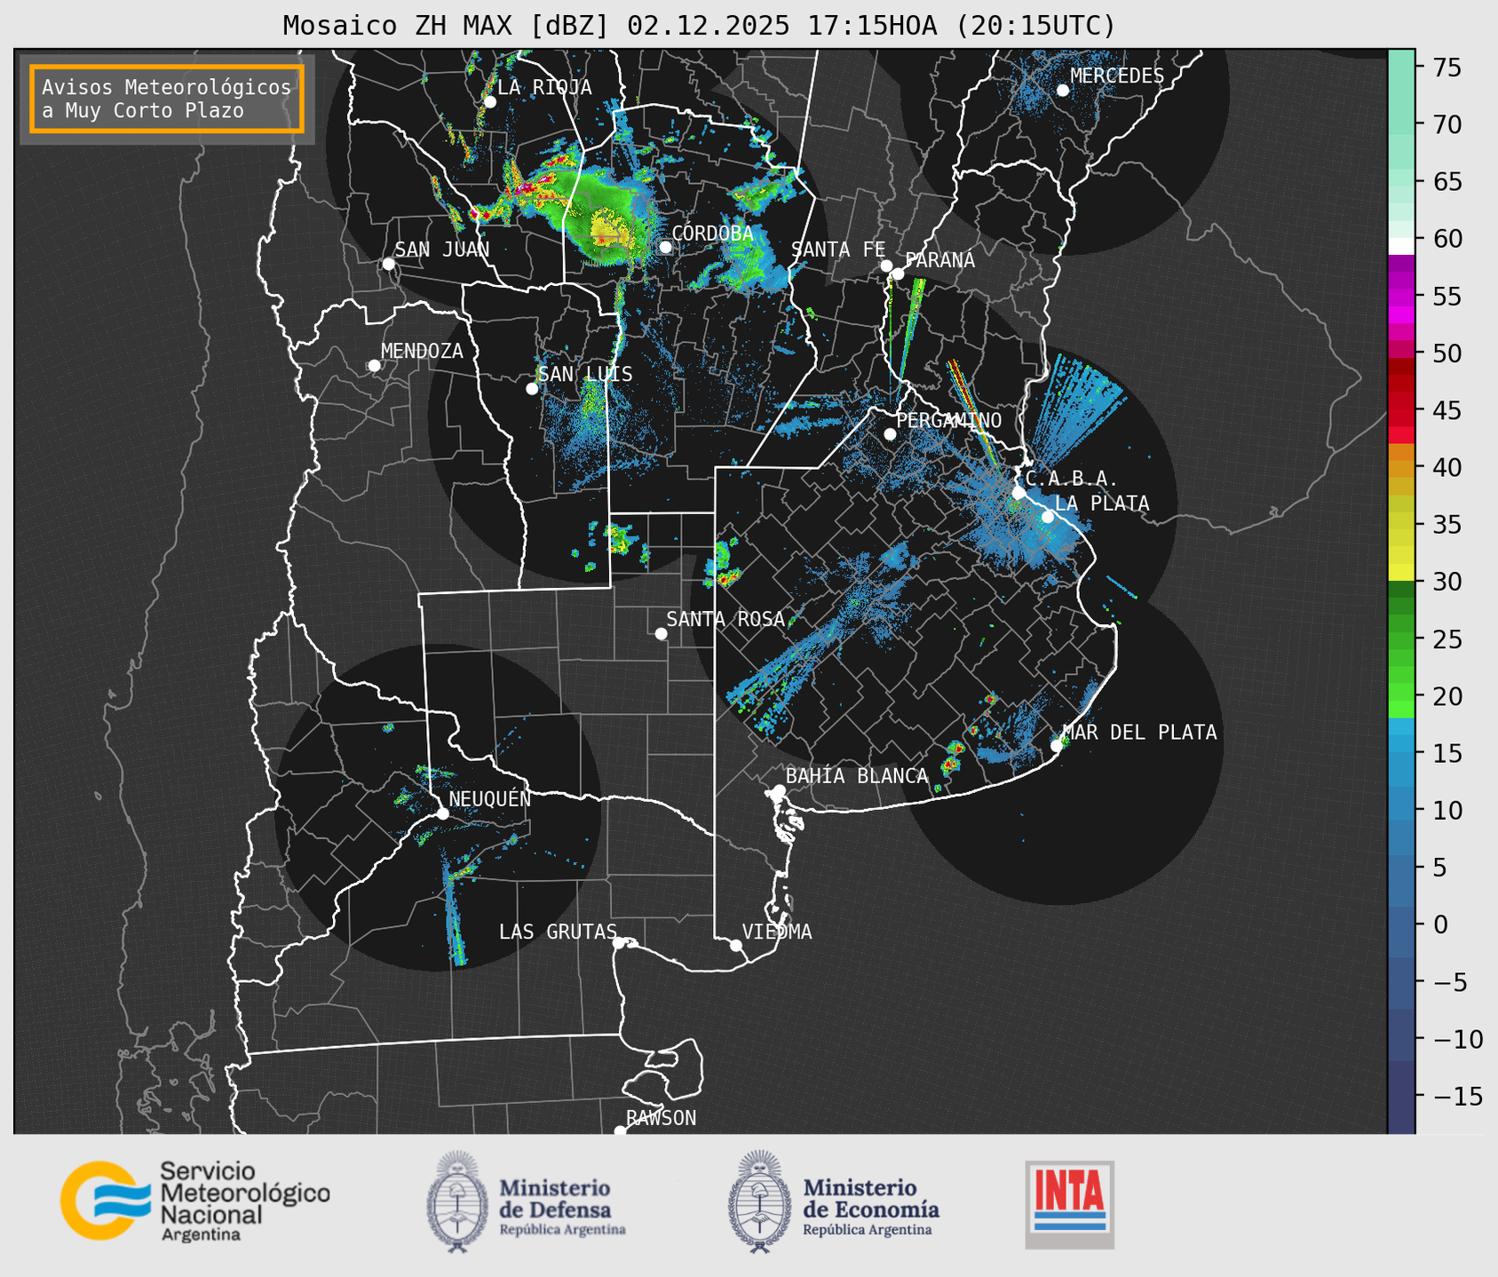Click the 0 label on the dBZ scale

[x=1440, y=924]
